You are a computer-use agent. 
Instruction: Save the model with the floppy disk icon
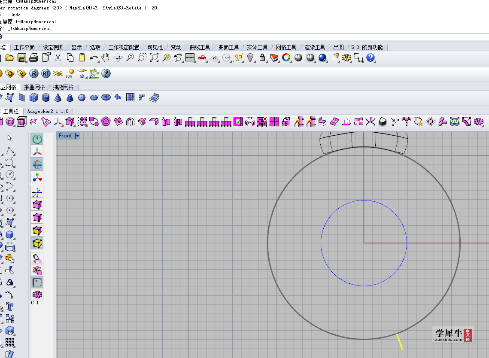coord(21,58)
